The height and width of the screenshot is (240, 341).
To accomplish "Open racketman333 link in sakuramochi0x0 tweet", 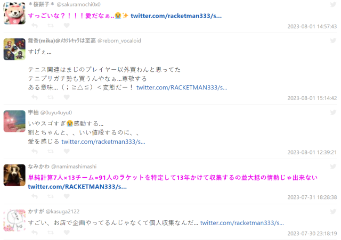I will click(x=176, y=16).
